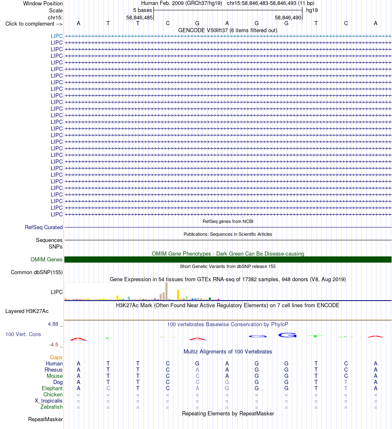
Task: Click the coordinate text 'chr15:58,846,483-58,846,493 (11 bp)'
Action: 271,3
